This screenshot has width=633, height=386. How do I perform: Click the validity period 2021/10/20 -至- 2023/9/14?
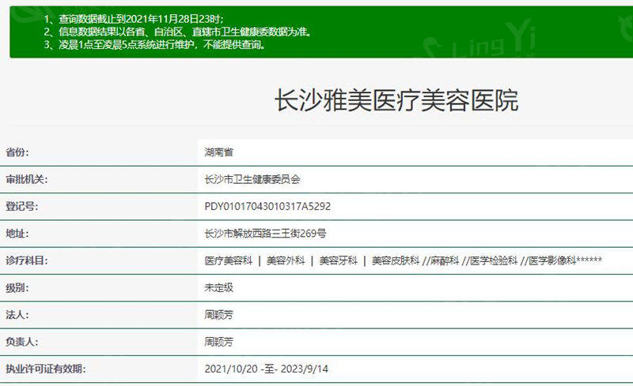tap(267, 369)
